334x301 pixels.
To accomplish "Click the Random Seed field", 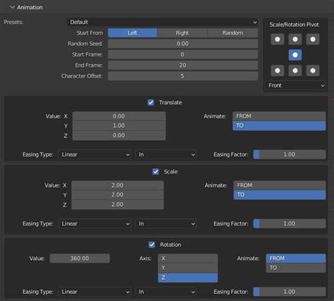I will [183, 44].
